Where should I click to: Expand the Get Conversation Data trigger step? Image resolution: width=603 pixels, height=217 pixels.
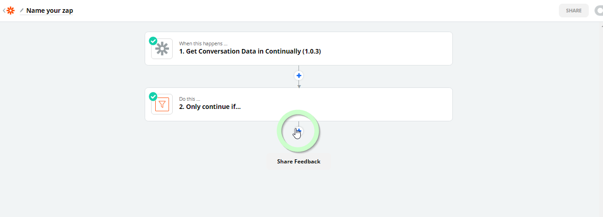click(299, 49)
